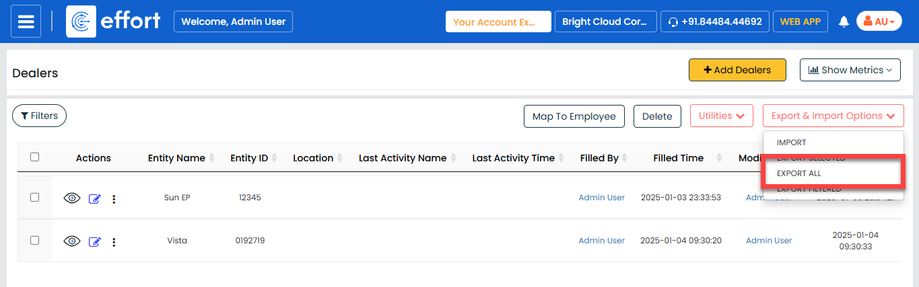
Task: Click the Add Dealers button
Action: click(737, 70)
